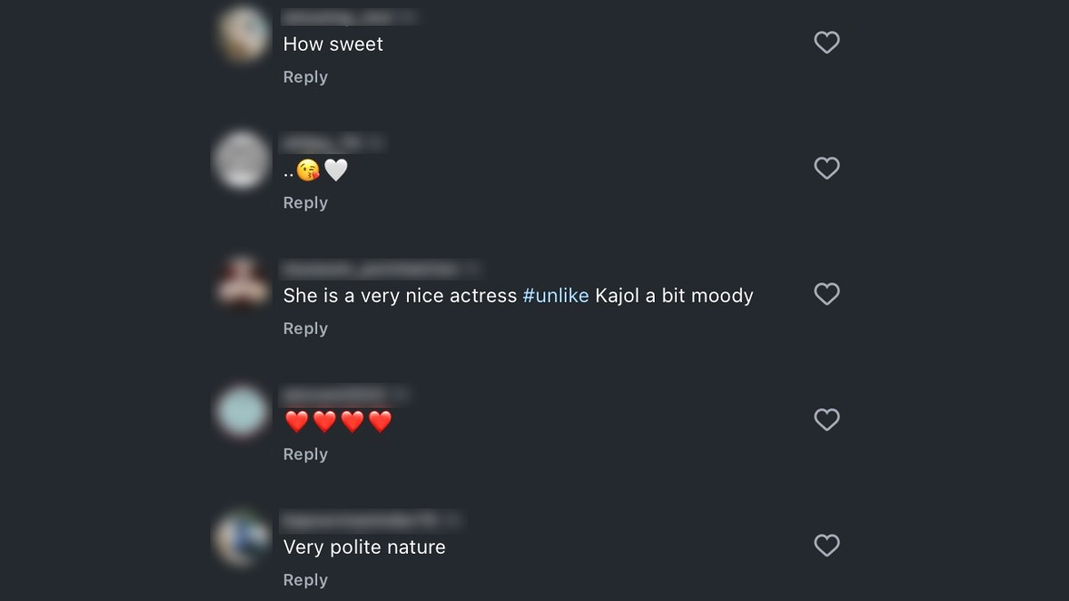The image size is (1069, 601).
Task: Click the username above the four red hearts
Action: pos(334,394)
